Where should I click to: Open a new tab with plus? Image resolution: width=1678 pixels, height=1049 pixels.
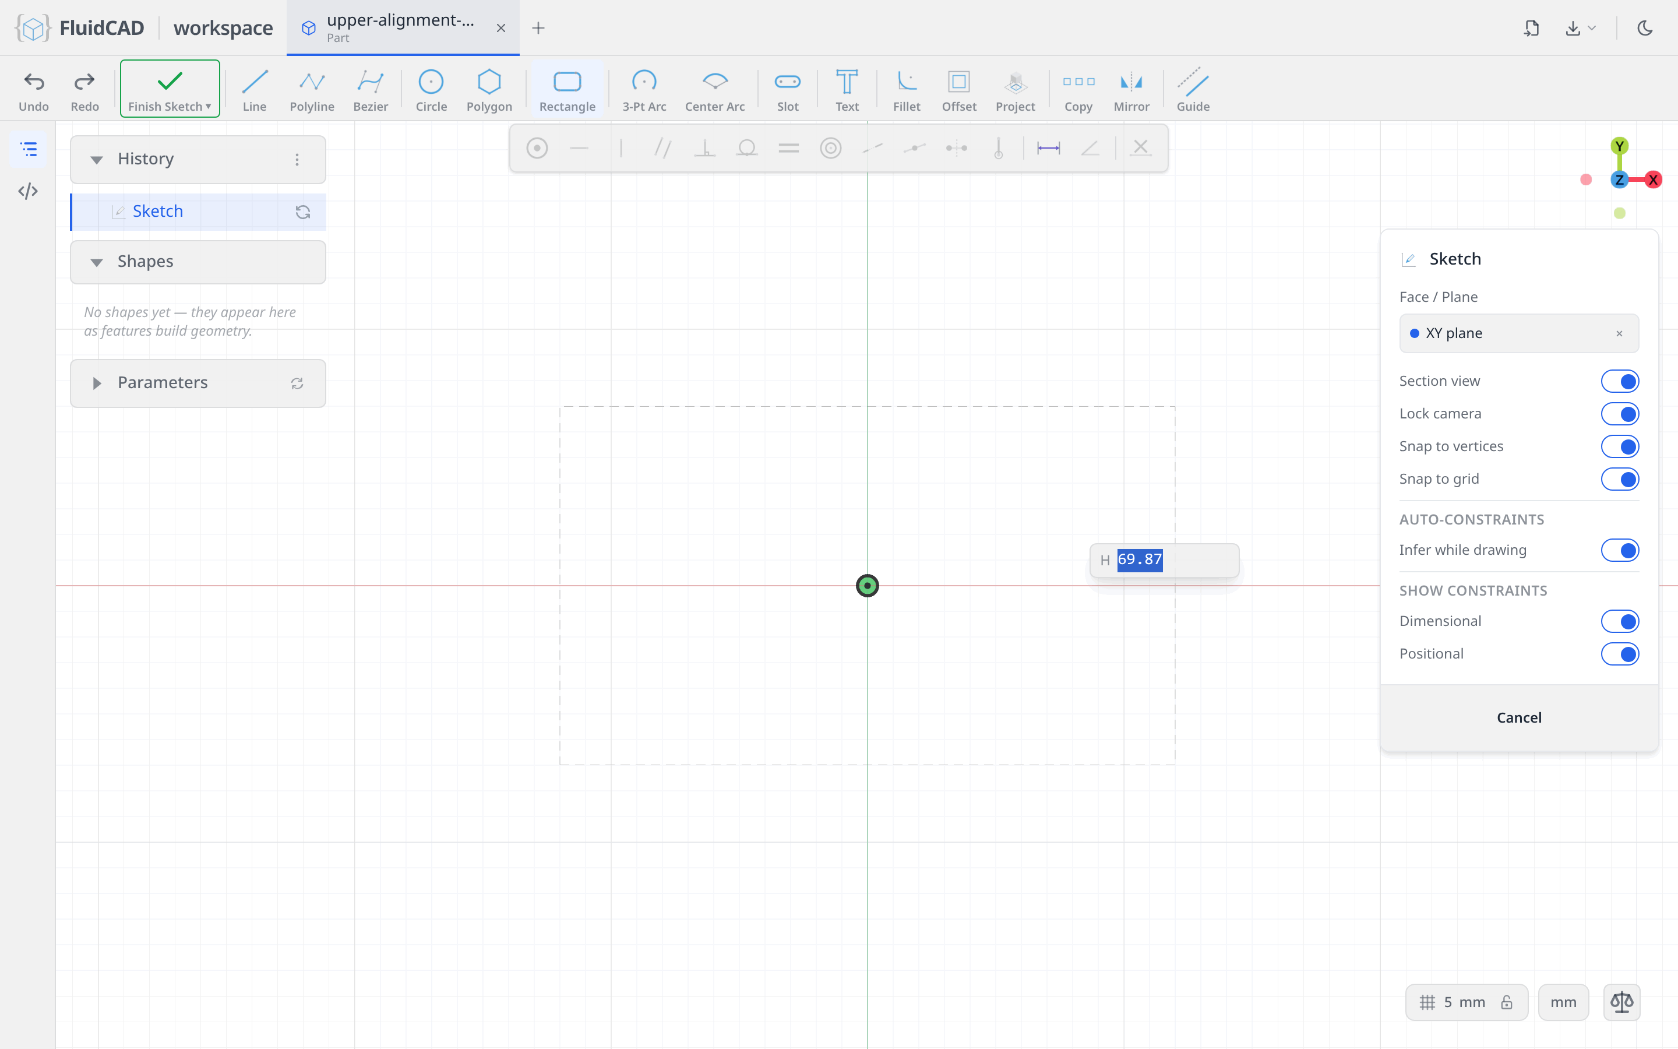coord(538,28)
